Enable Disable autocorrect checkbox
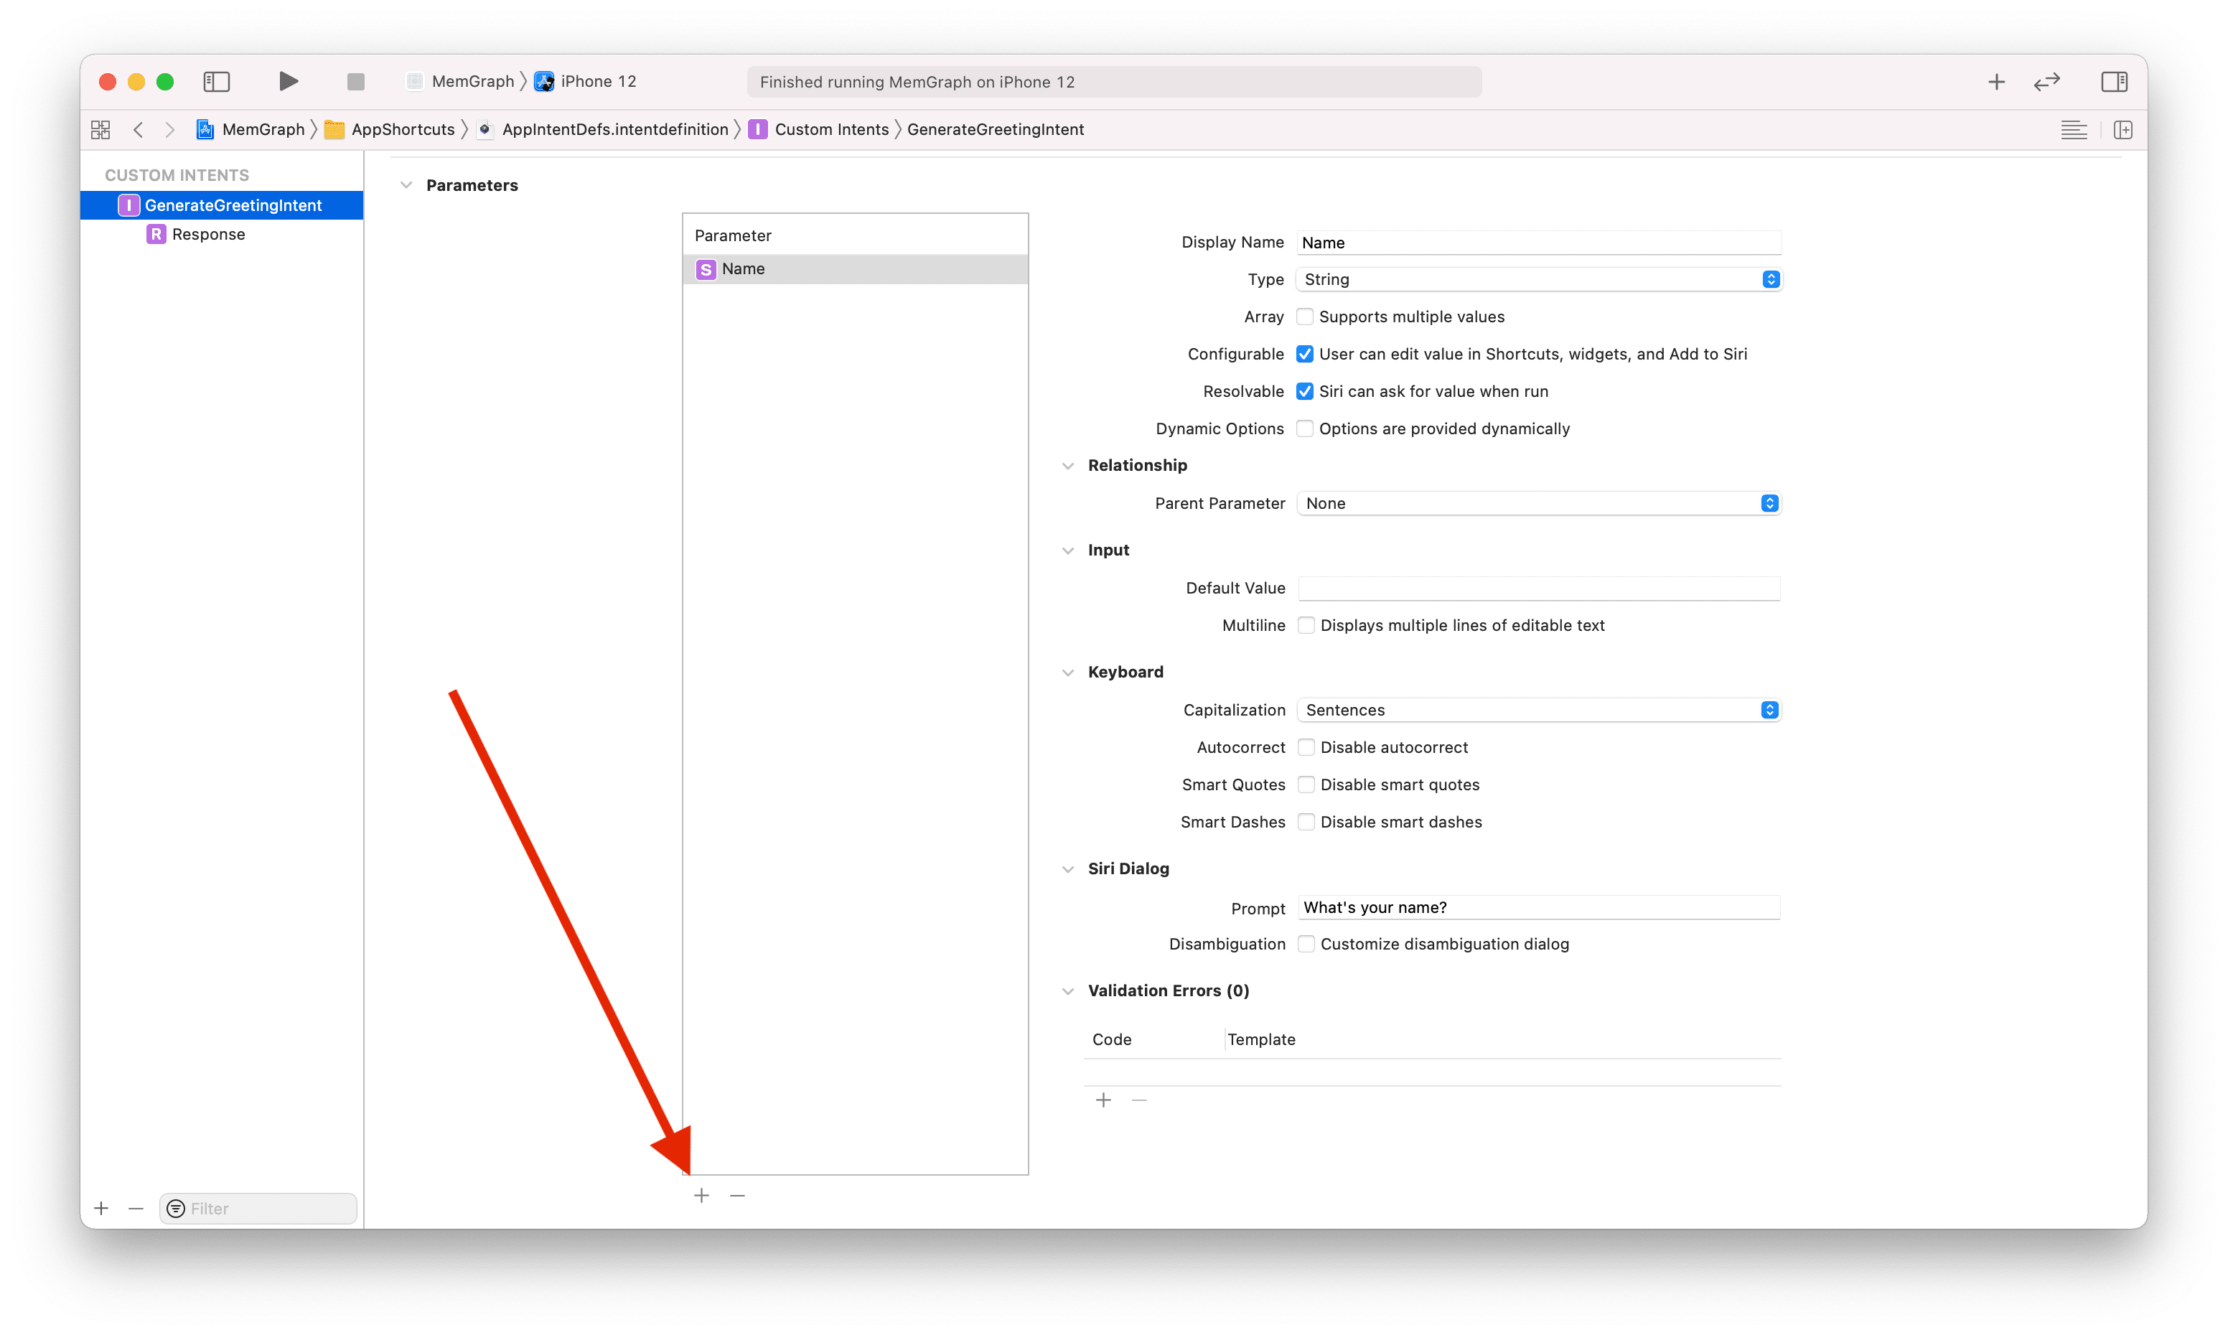 point(1306,748)
